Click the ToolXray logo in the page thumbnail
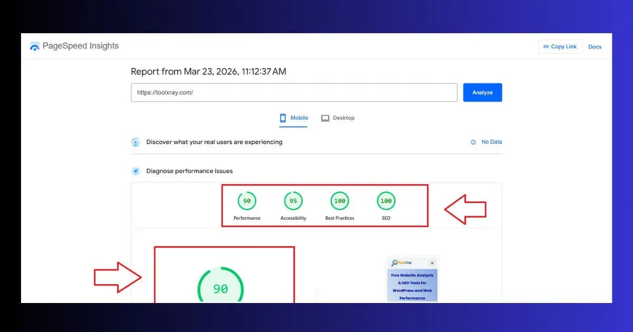633x332 pixels. pyautogui.click(x=402, y=262)
